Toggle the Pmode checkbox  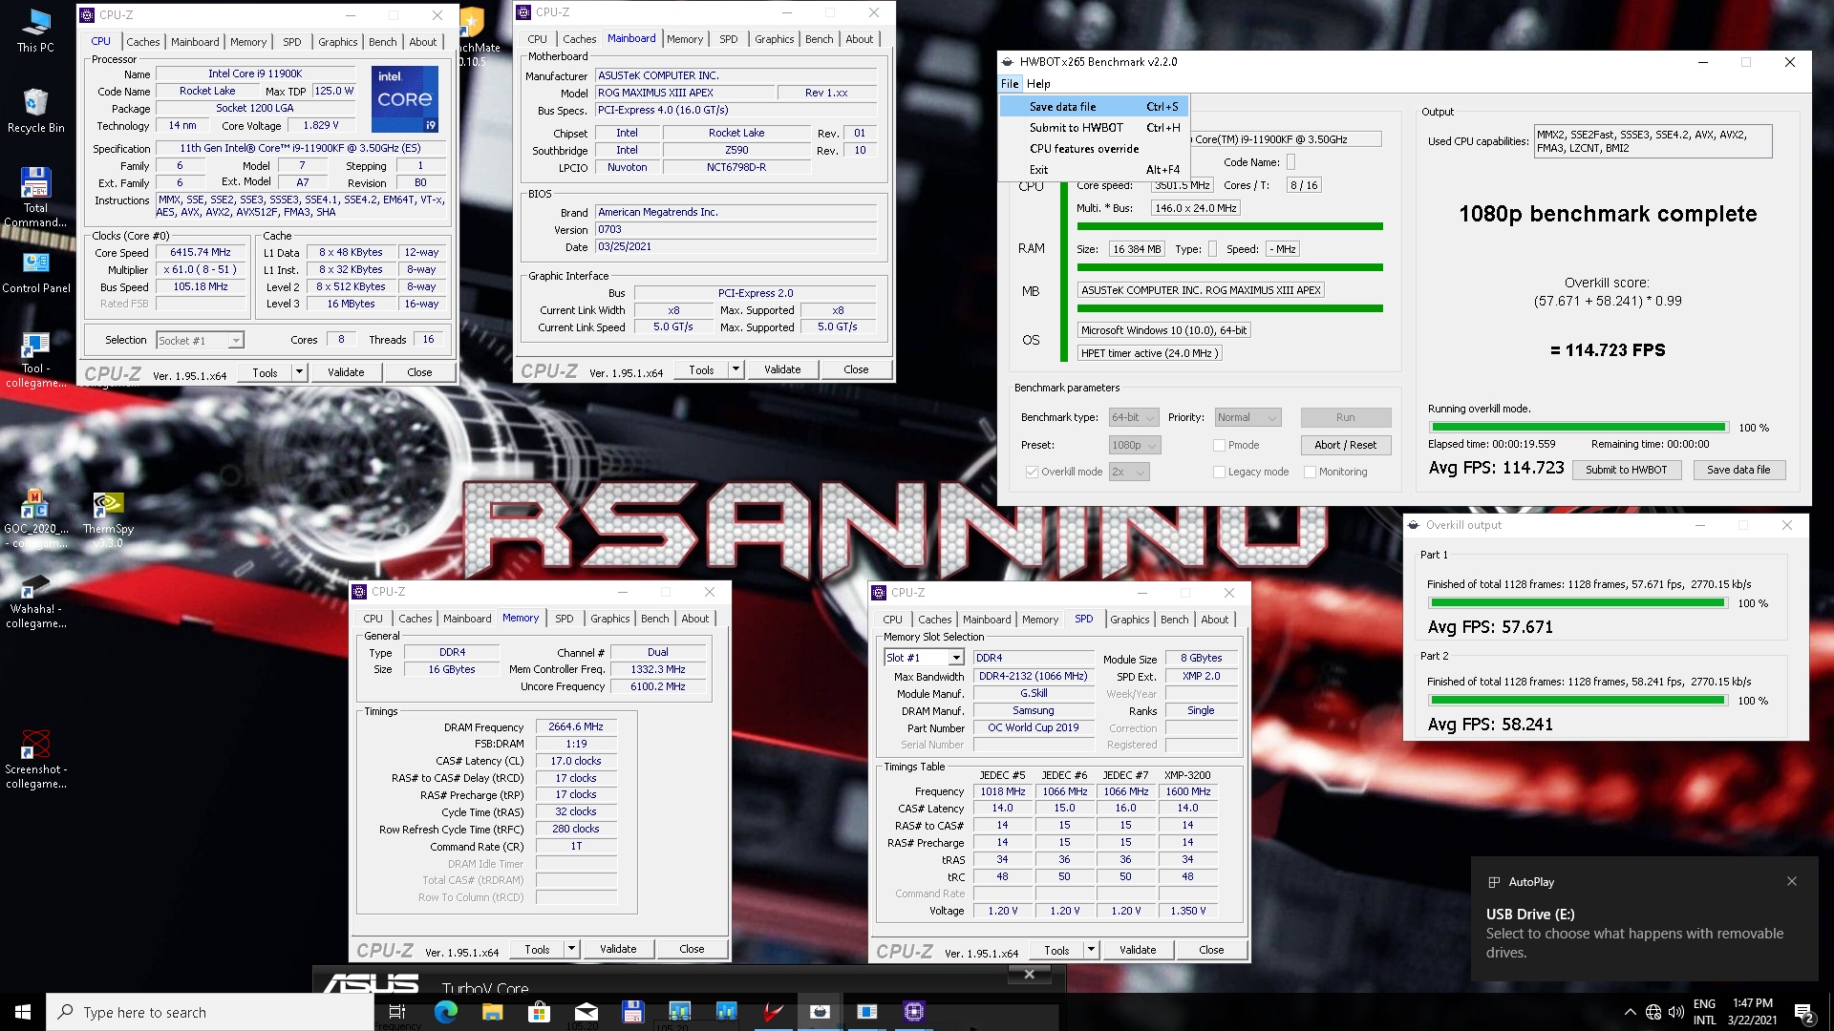click(x=1219, y=445)
